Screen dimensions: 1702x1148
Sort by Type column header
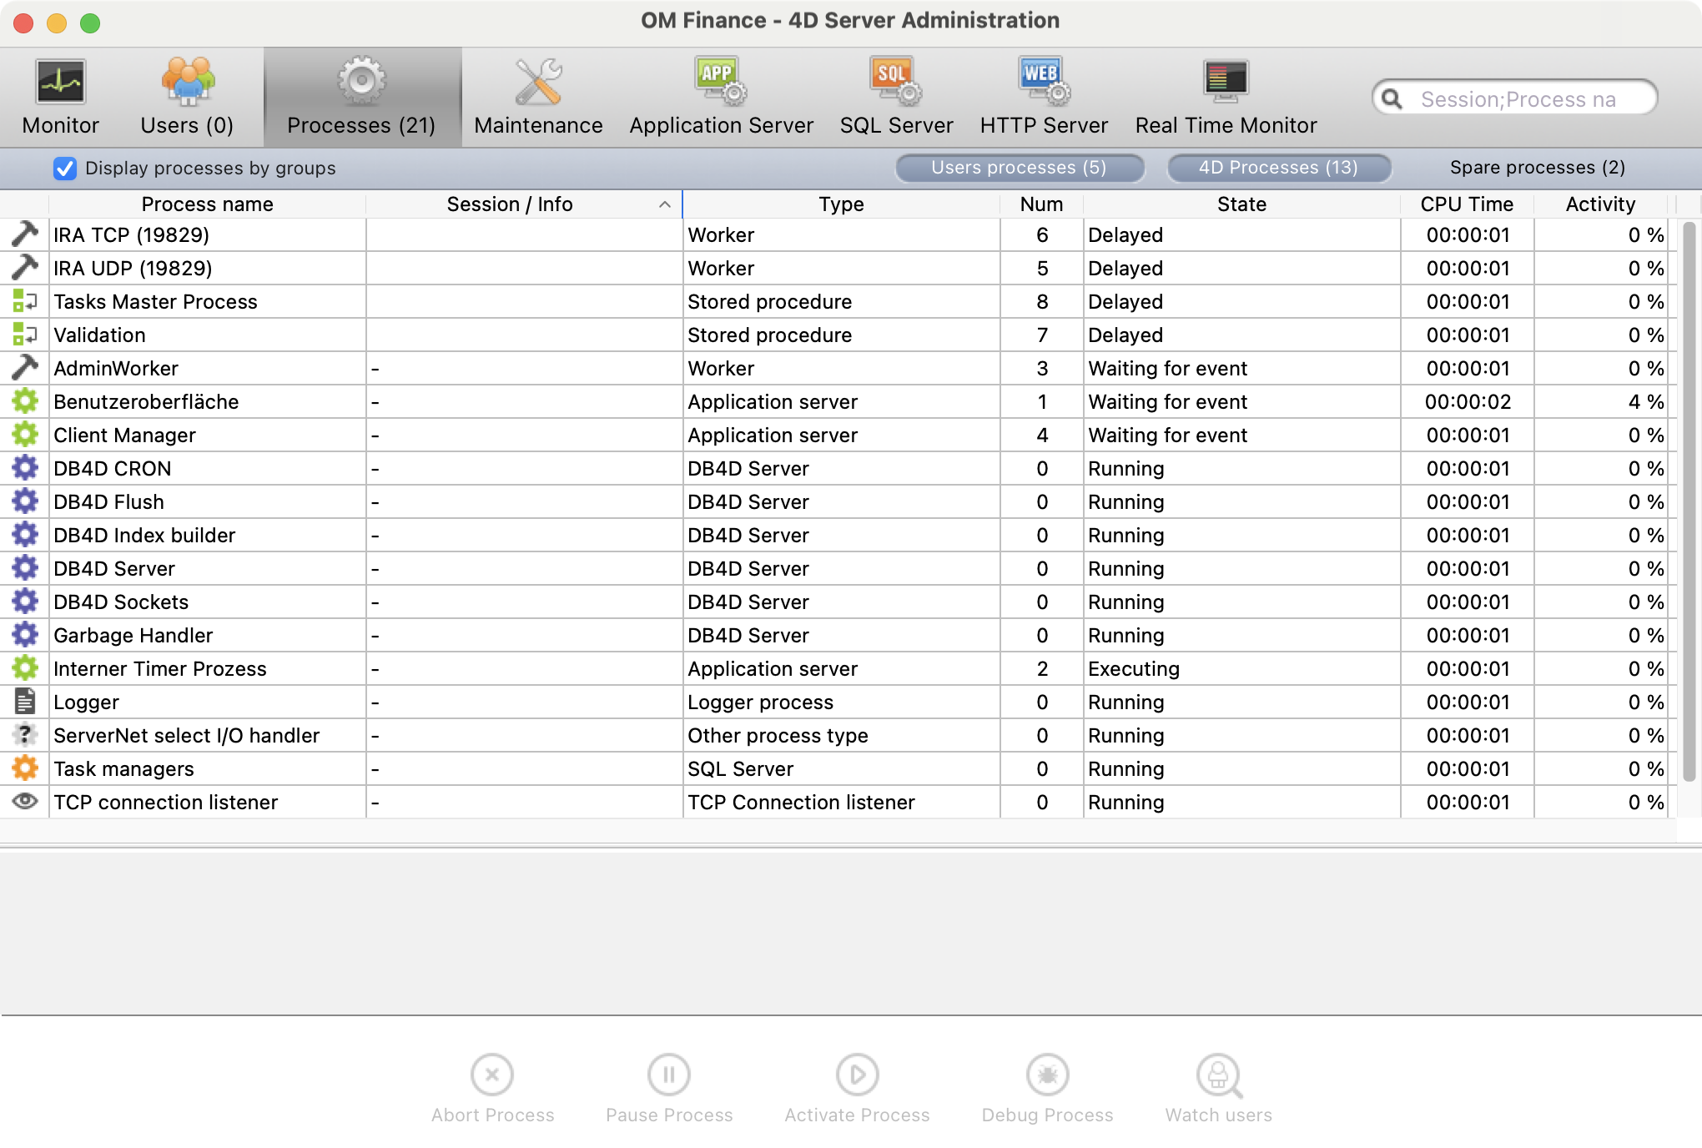[841, 204]
